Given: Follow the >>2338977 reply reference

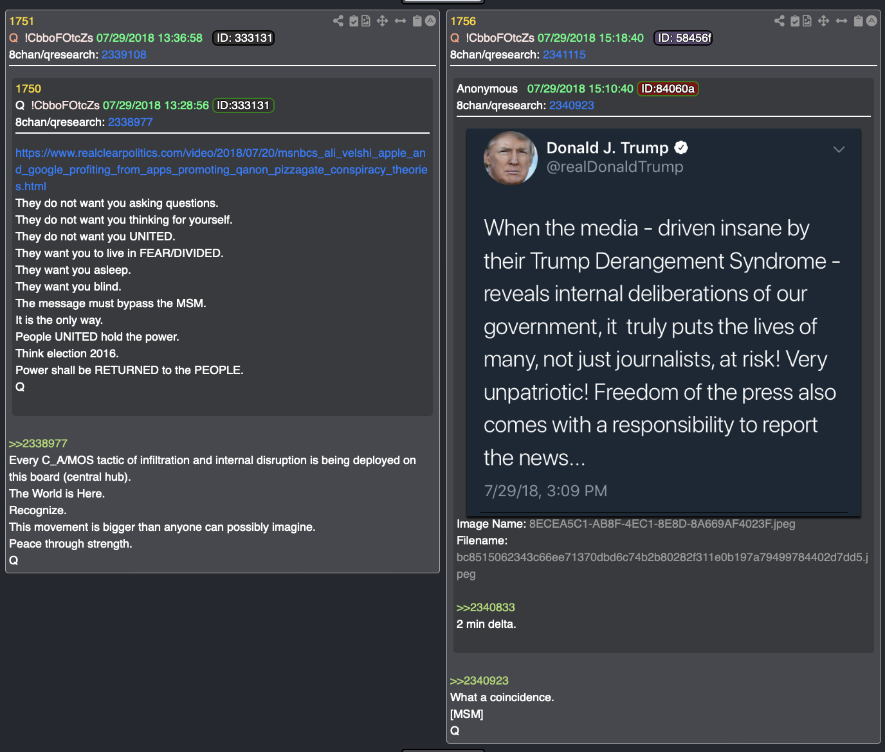Looking at the screenshot, I should coord(38,443).
